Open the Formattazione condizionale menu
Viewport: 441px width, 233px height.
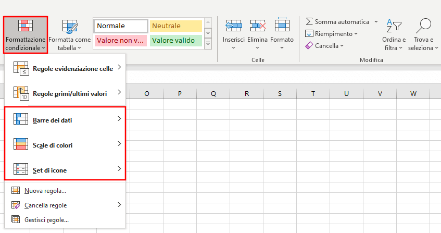coord(26,35)
